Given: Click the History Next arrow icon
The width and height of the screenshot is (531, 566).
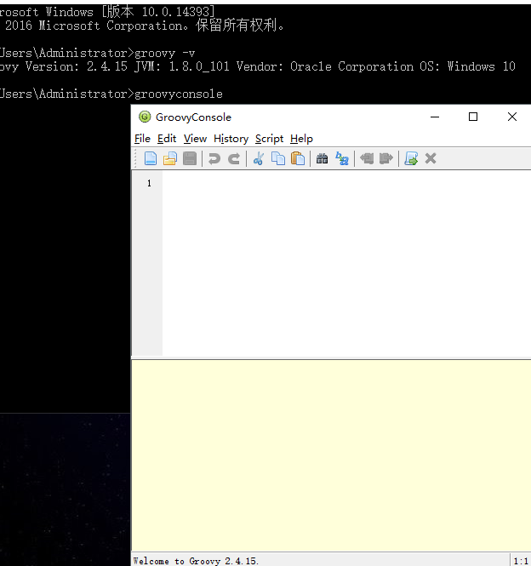Looking at the screenshot, I should [x=386, y=158].
